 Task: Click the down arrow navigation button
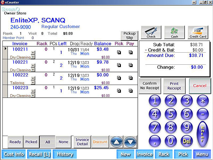[130, 142]
